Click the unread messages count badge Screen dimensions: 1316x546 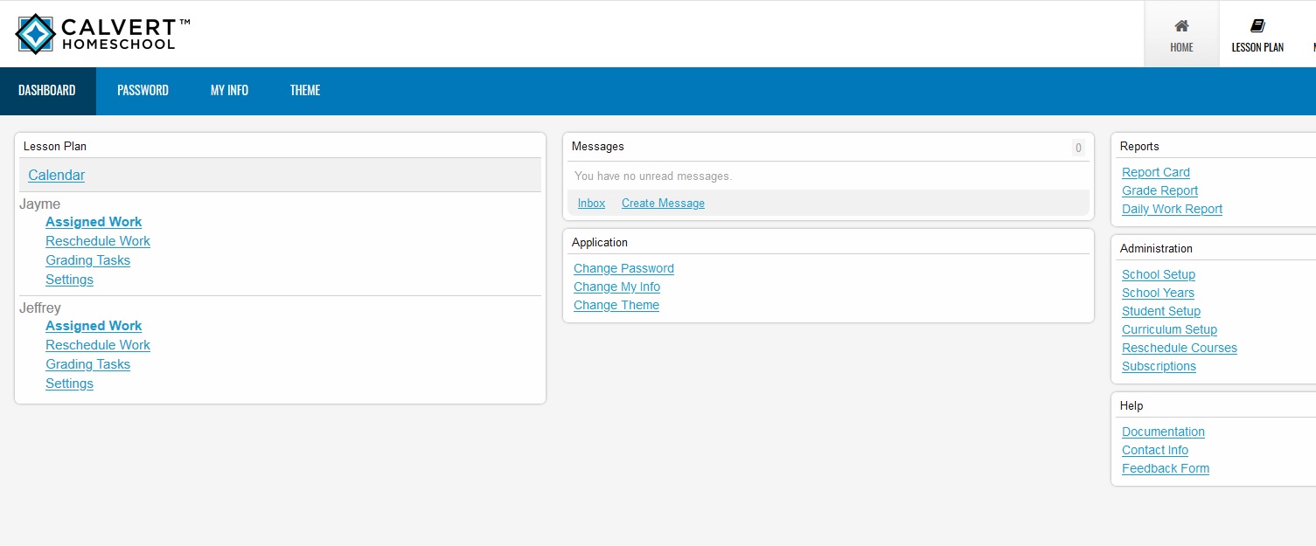[1078, 148]
